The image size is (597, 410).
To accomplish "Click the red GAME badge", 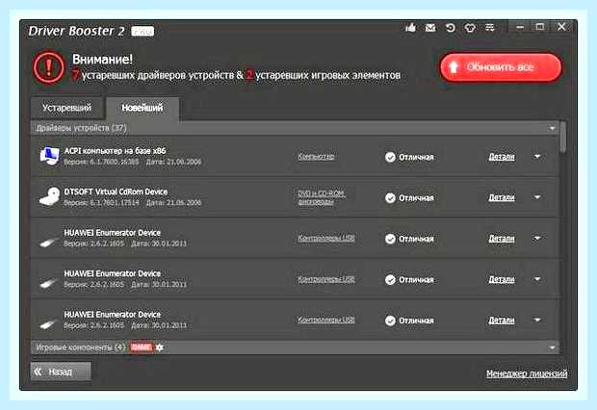I will [x=141, y=347].
